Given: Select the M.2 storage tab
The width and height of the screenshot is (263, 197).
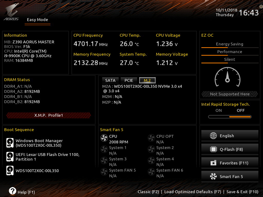Looking at the screenshot, I should click(x=147, y=80).
